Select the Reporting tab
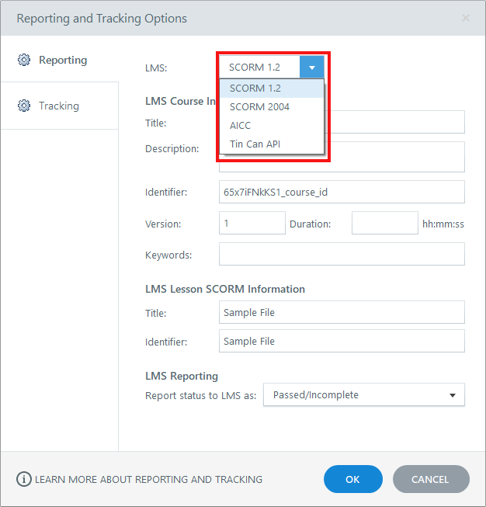This screenshot has height=507, width=486. (x=62, y=60)
